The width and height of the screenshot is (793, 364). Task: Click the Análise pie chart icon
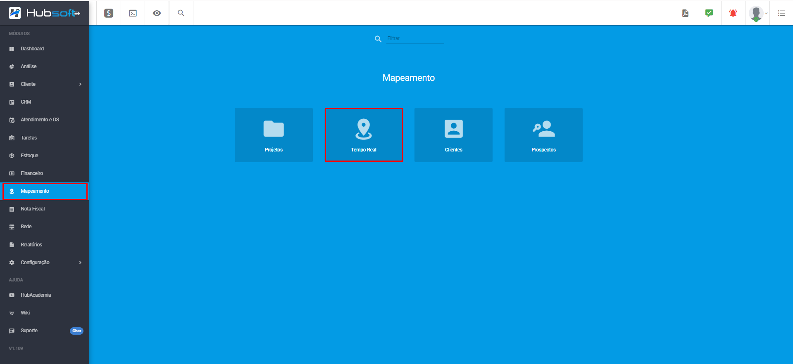pos(12,66)
